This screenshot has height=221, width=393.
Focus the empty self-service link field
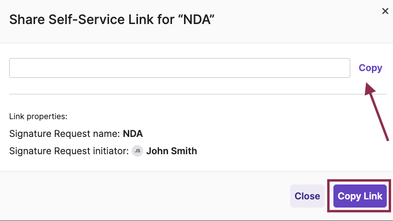pyautogui.click(x=179, y=68)
